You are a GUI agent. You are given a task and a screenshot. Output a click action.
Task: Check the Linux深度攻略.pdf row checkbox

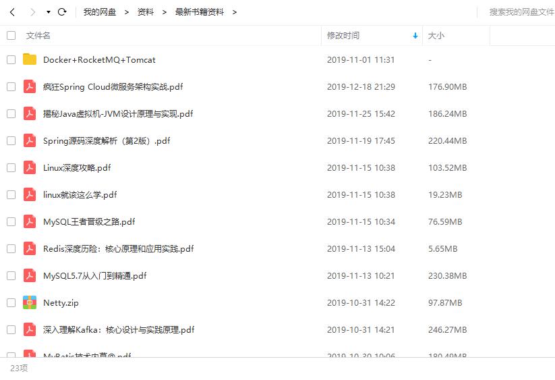point(11,167)
